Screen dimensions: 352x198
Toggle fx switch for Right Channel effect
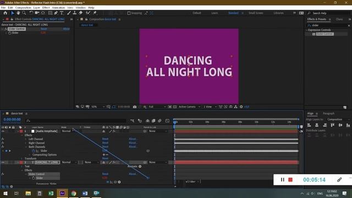(x=3, y=143)
